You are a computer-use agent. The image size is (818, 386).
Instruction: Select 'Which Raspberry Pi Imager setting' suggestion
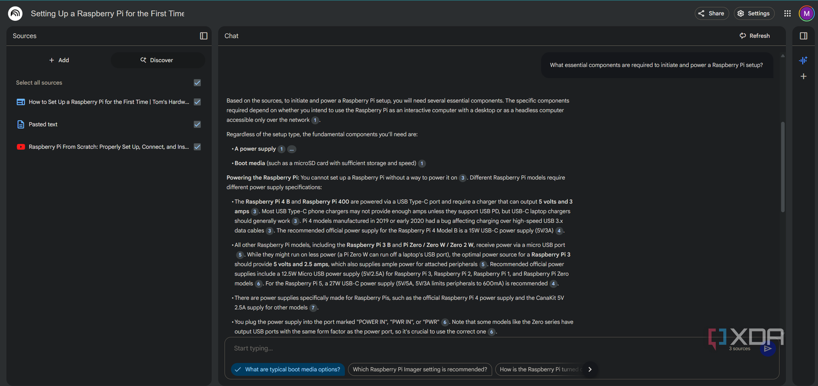[x=420, y=369]
